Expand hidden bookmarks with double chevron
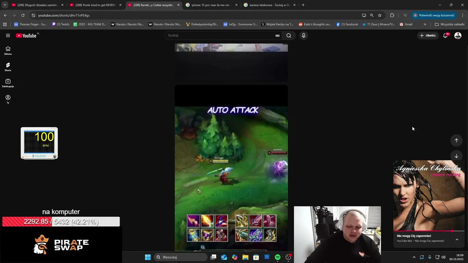This screenshot has width=468, height=263. pos(425,24)
